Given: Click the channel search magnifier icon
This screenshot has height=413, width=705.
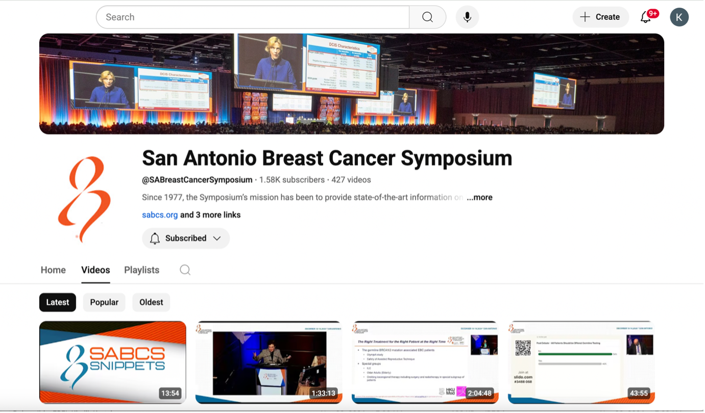Looking at the screenshot, I should [185, 270].
